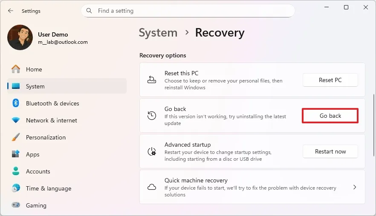
Task: Click the Go back button
Action: tap(330, 116)
